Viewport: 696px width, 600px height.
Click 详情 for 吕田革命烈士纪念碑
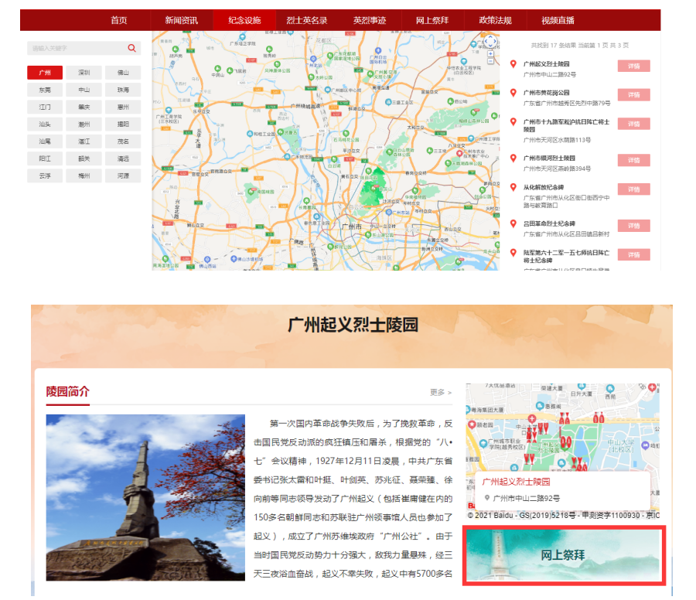point(634,226)
